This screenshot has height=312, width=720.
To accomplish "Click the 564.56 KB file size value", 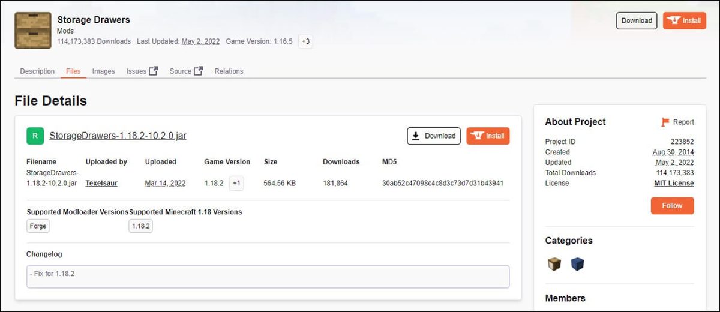I will pos(280,183).
